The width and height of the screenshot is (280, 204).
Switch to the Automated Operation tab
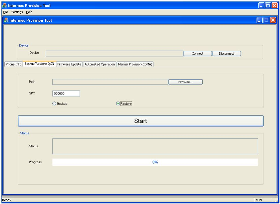[x=100, y=64]
